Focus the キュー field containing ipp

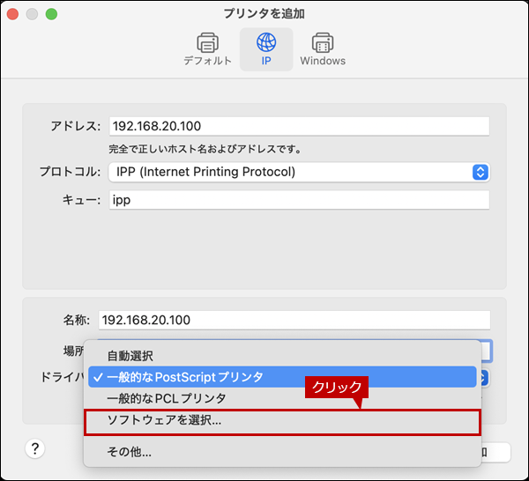click(298, 200)
